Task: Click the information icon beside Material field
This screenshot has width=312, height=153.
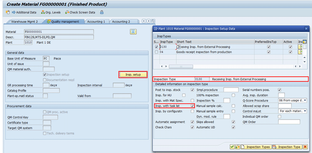Action: coord(133,32)
